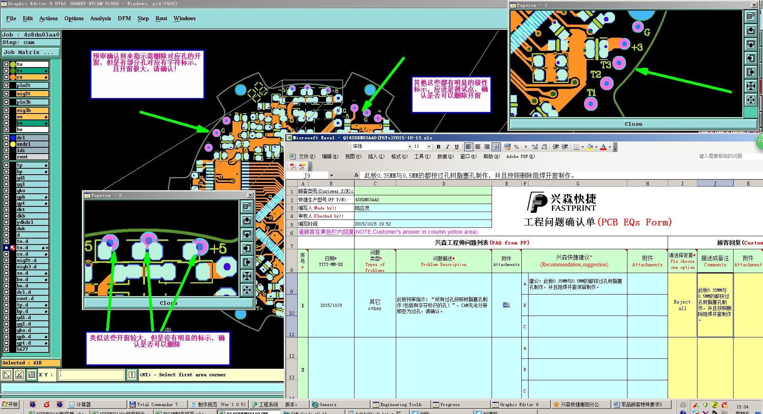Decrease indent in Excel toolbar

[556, 147]
